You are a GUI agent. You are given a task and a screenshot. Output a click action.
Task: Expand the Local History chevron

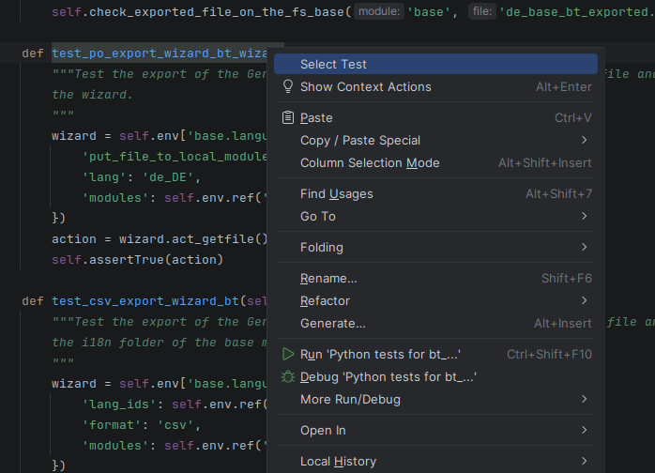585,461
